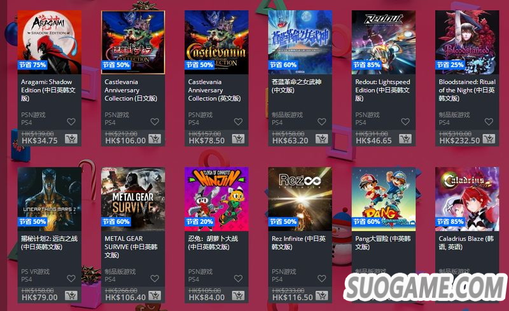Click cart icon for 苍蓝革命之女武神
Viewport: 509px width, 311px height.
coord(322,139)
